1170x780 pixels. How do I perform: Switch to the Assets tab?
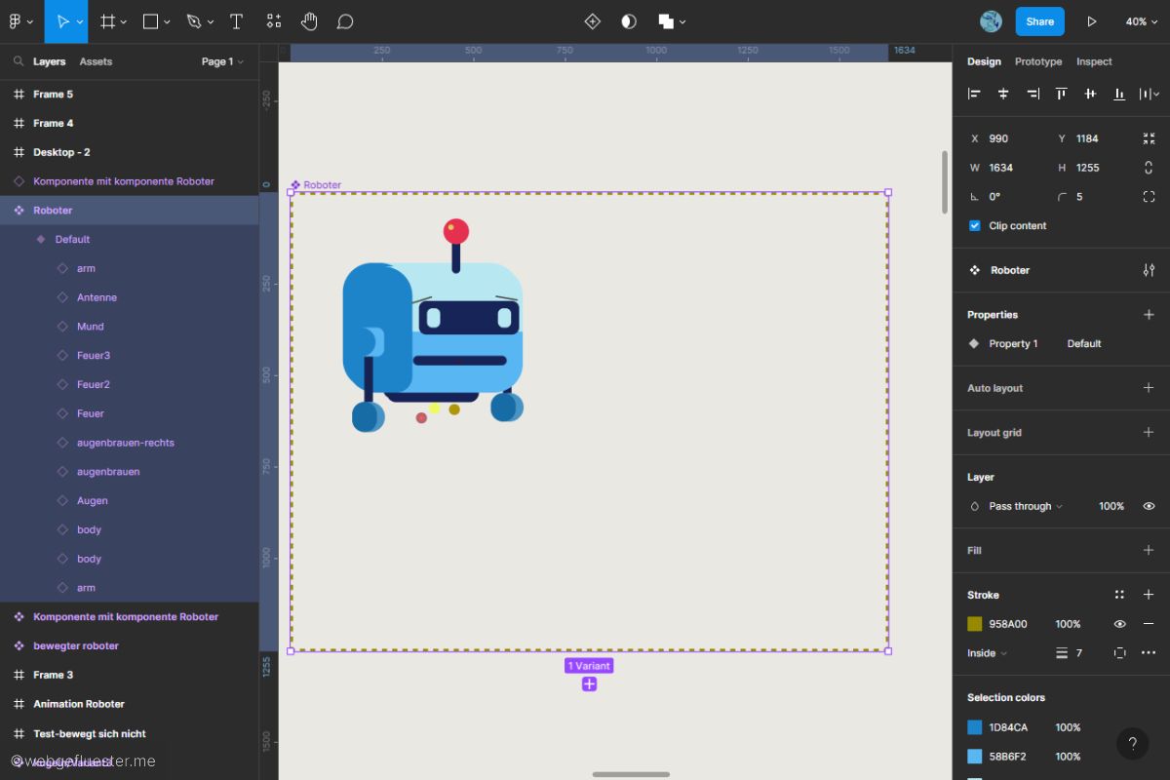coord(96,61)
